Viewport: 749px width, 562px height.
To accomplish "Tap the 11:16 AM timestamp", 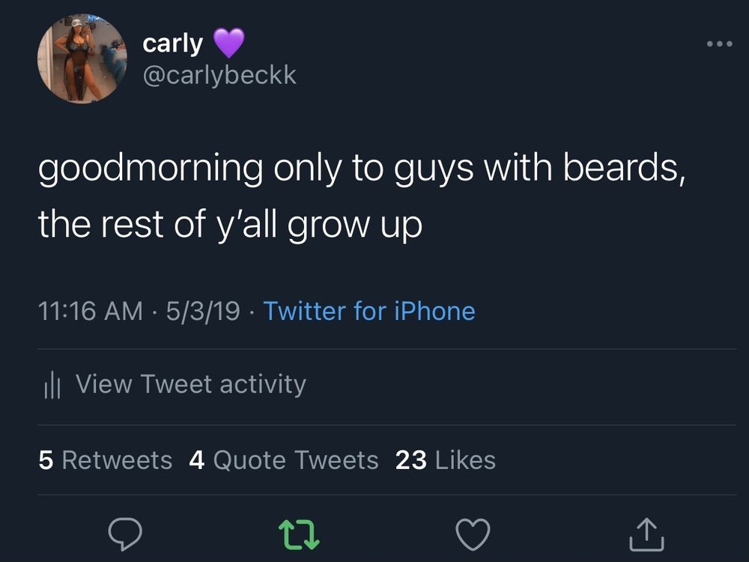I will (x=91, y=311).
